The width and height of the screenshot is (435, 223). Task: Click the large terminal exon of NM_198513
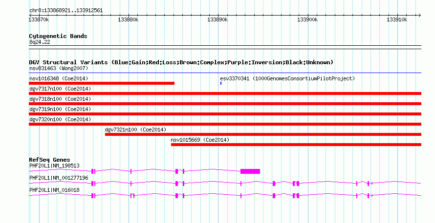(250, 171)
